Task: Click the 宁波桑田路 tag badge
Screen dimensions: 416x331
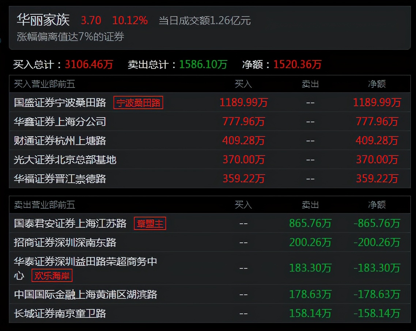Action: [x=138, y=103]
